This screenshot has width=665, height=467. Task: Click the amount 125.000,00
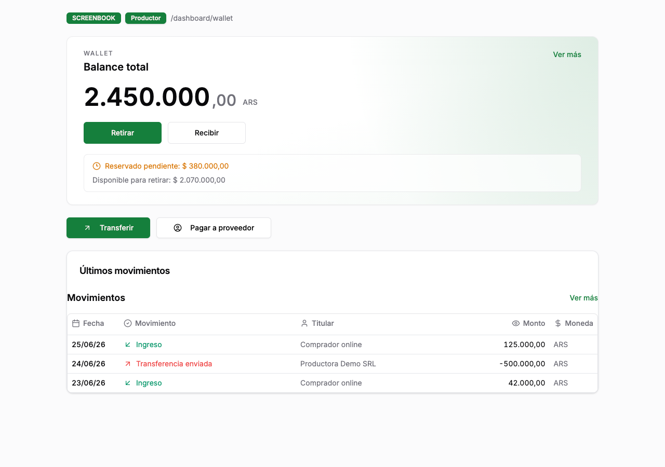point(524,345)
